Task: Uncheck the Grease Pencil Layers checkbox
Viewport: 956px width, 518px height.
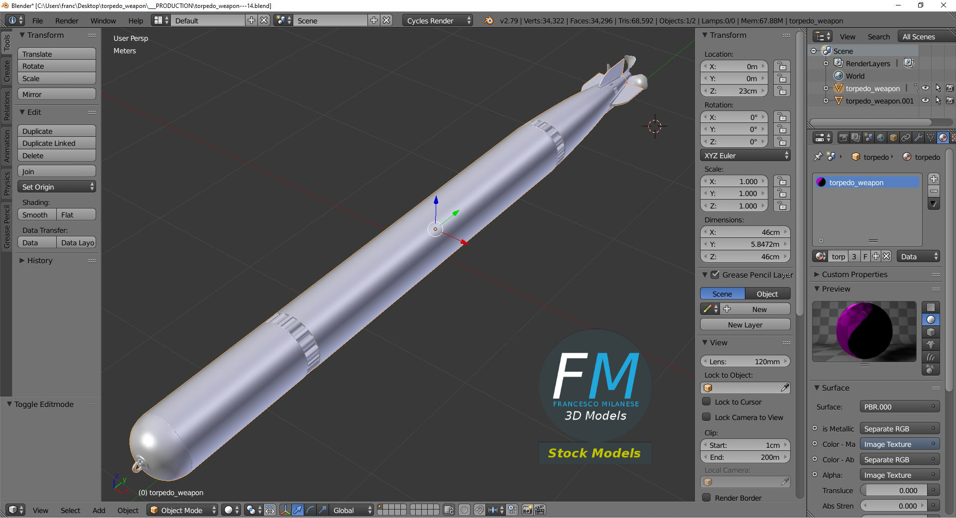Action: [715, 275]
